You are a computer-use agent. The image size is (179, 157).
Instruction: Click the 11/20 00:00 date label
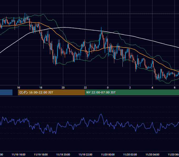coord(108,154)
